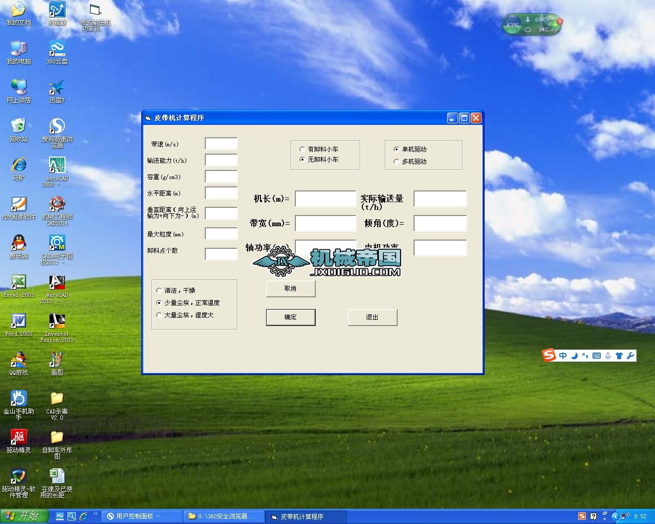Click the 最大粒度(mm) input field
Image resolution: width=655 pixels, height=524 pixels.
pos(221,234)
